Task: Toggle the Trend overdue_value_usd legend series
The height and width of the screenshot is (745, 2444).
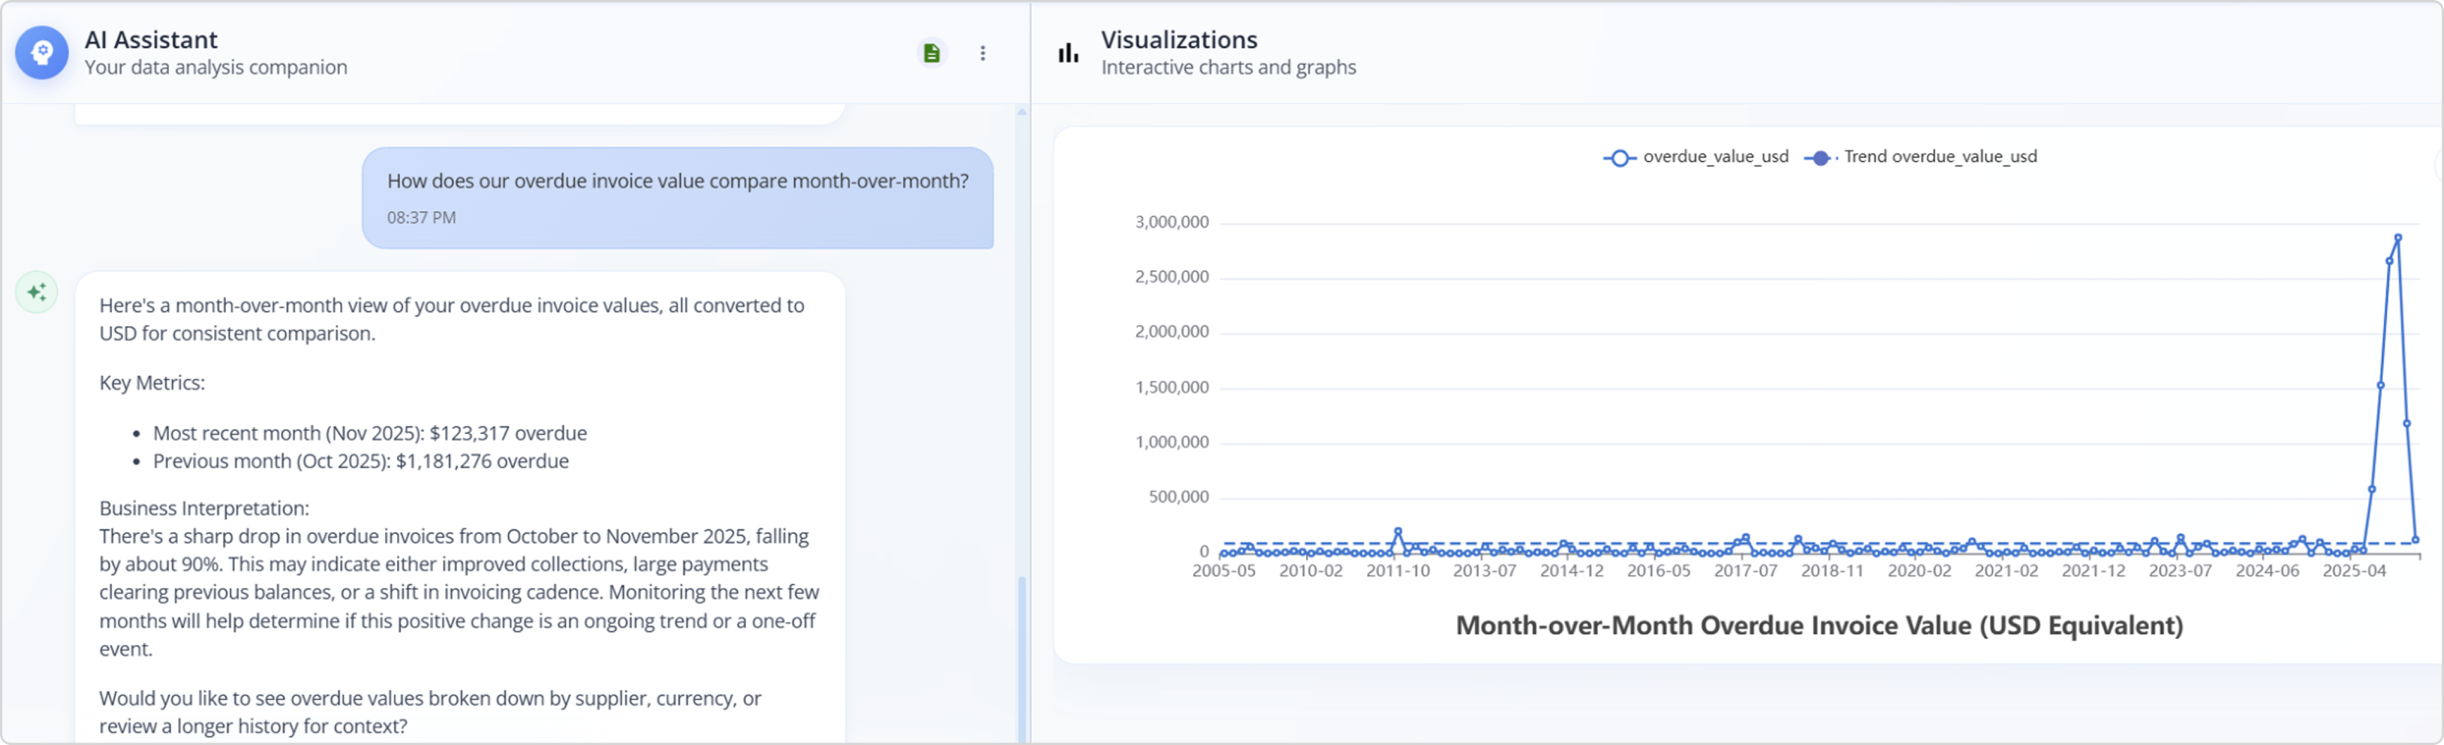Action: click(1921, 157)
